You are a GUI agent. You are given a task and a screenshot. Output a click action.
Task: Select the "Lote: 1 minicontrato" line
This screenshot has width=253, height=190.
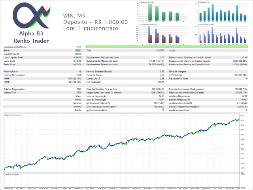click(x=91, y=28)
